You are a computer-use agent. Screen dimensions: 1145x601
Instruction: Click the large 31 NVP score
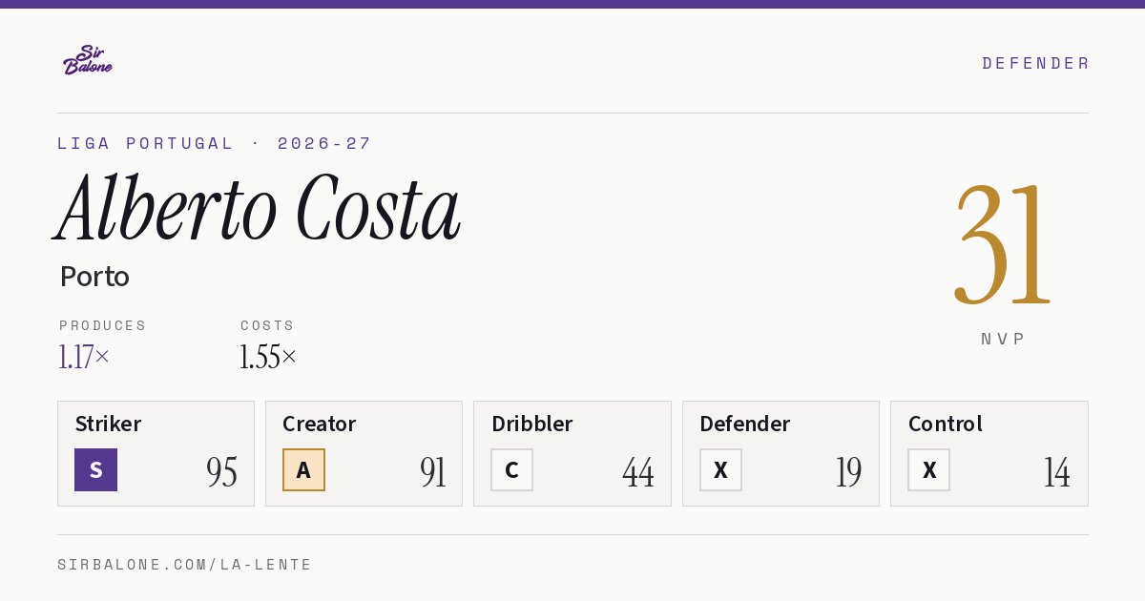(1003, 245)
